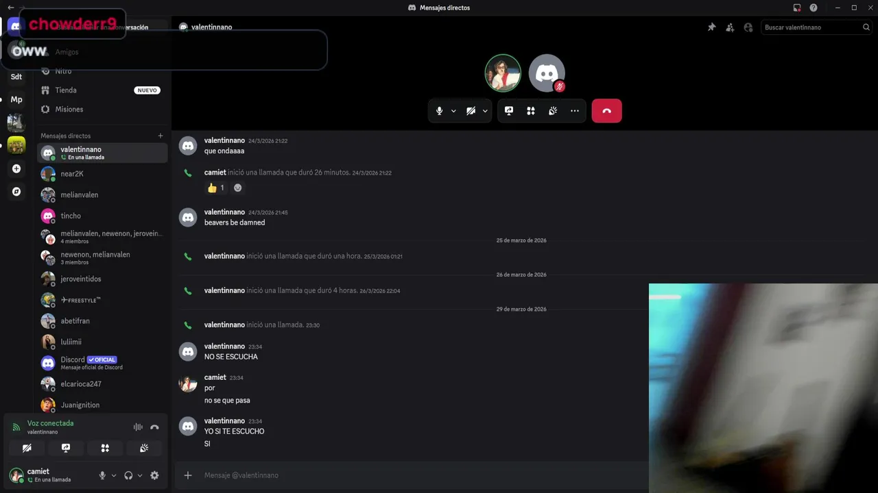Open webcam preview thumbnail
Viewport: 878px width, 493px height.
pos(763,388)
